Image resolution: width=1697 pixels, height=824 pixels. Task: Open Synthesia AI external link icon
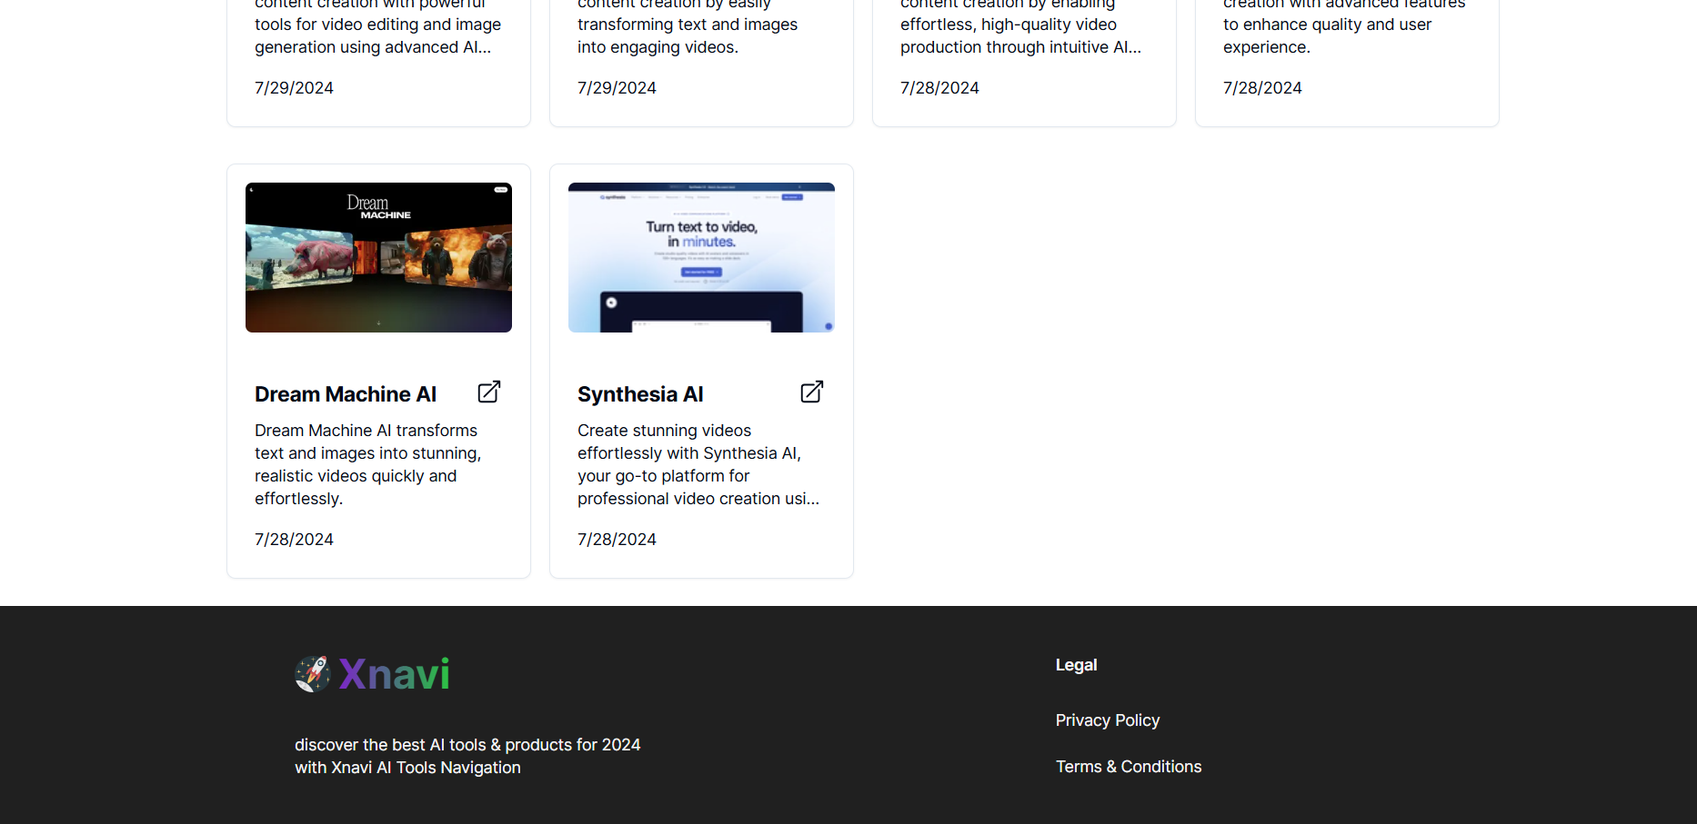[x=812, y=392]
